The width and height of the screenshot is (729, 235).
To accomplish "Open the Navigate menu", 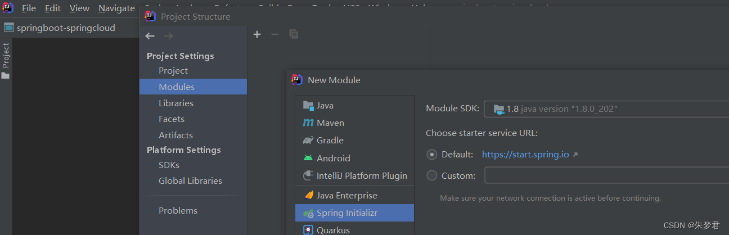I will [116, 8].
